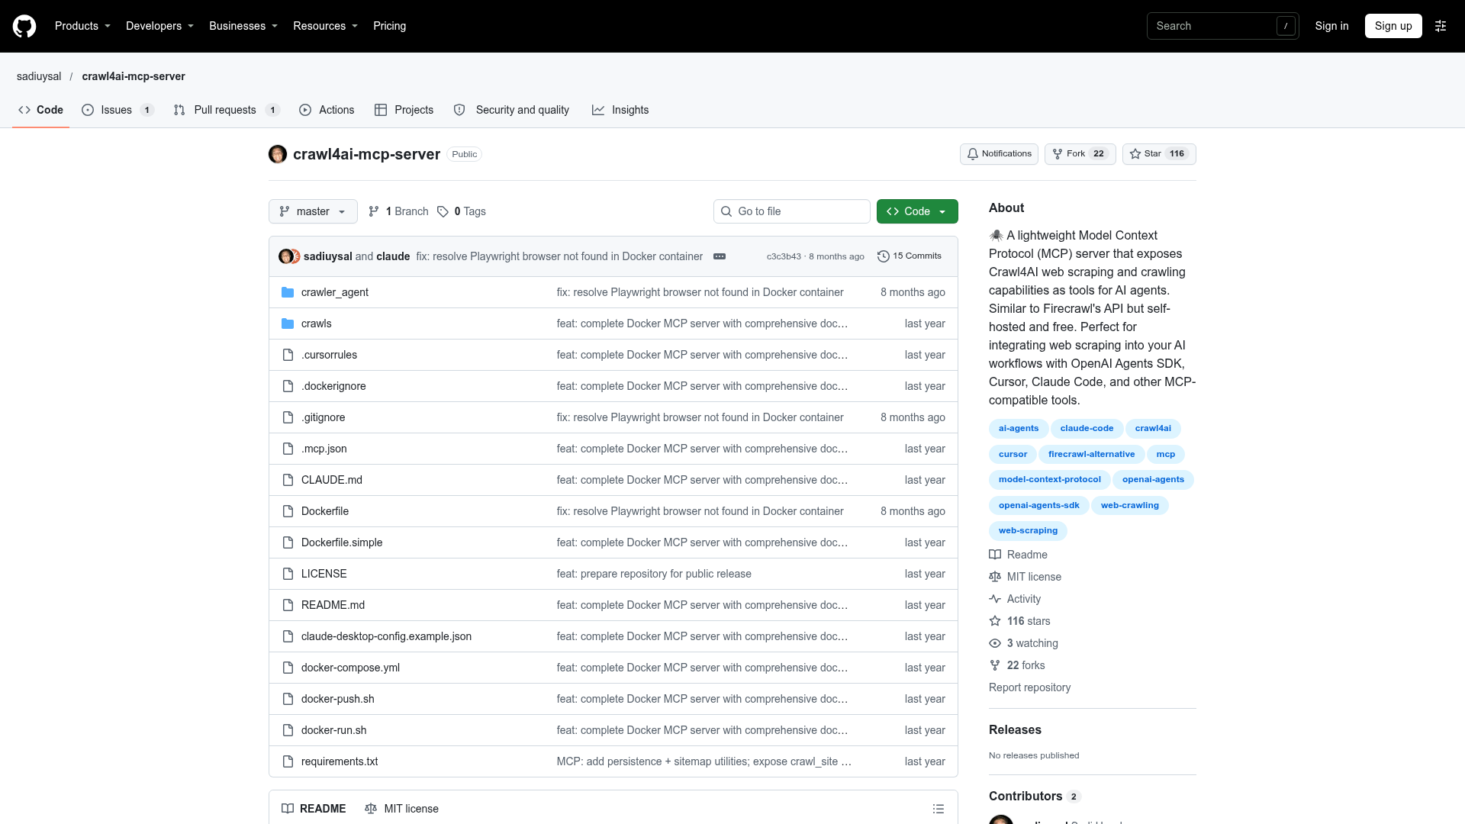The height and width of the screenshot is (824, 1465).
Task: Open the Actions tab
Action: point(327,110)
